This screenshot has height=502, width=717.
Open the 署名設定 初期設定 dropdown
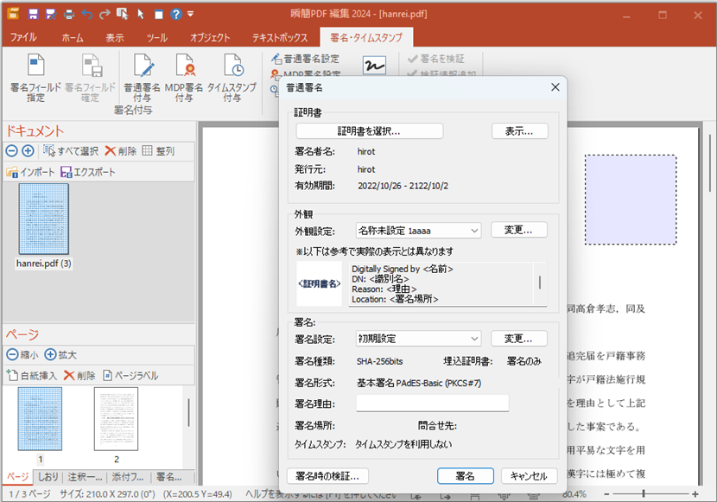coord(417,338)
